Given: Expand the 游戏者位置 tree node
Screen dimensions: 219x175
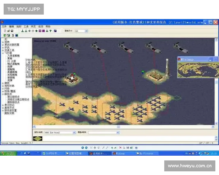Looking at the screenshot, I should 3,110.
